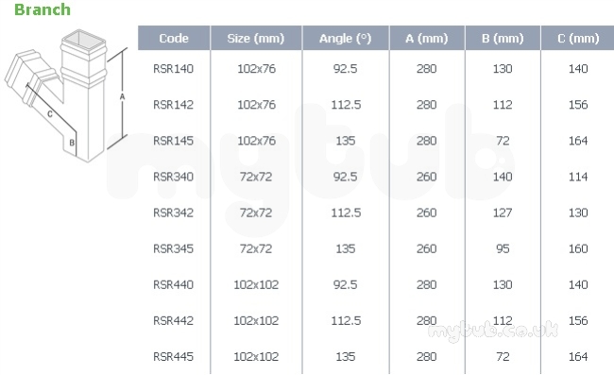Select the RSR342 code cell

point(174,213)
